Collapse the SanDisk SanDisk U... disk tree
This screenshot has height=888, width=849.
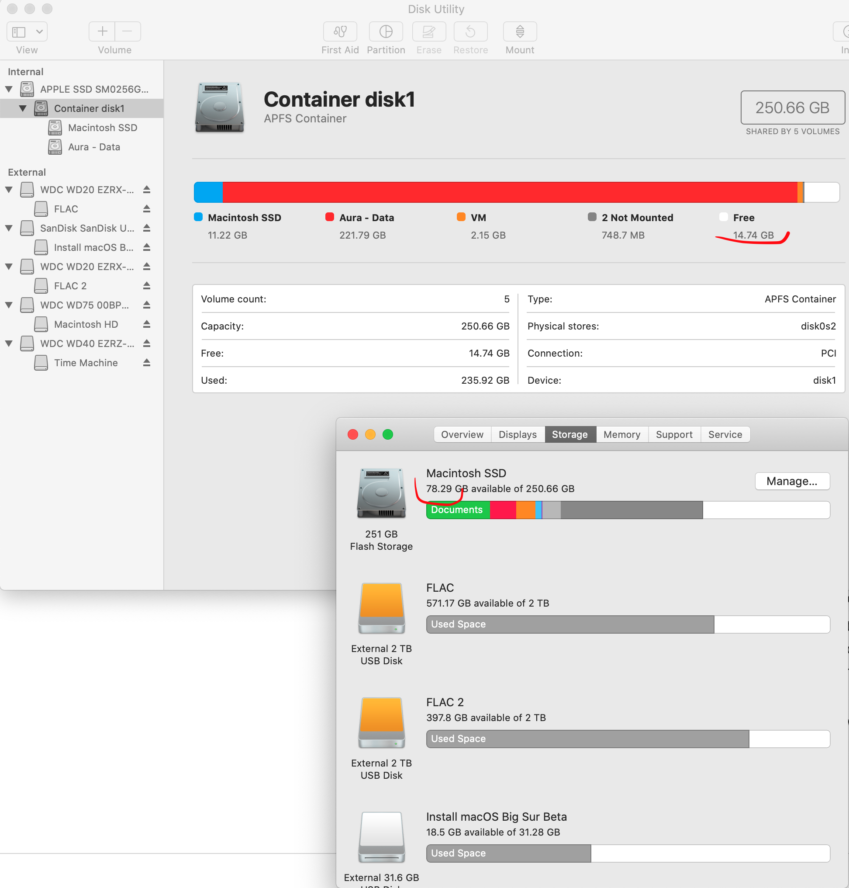[x=9, y=228]
